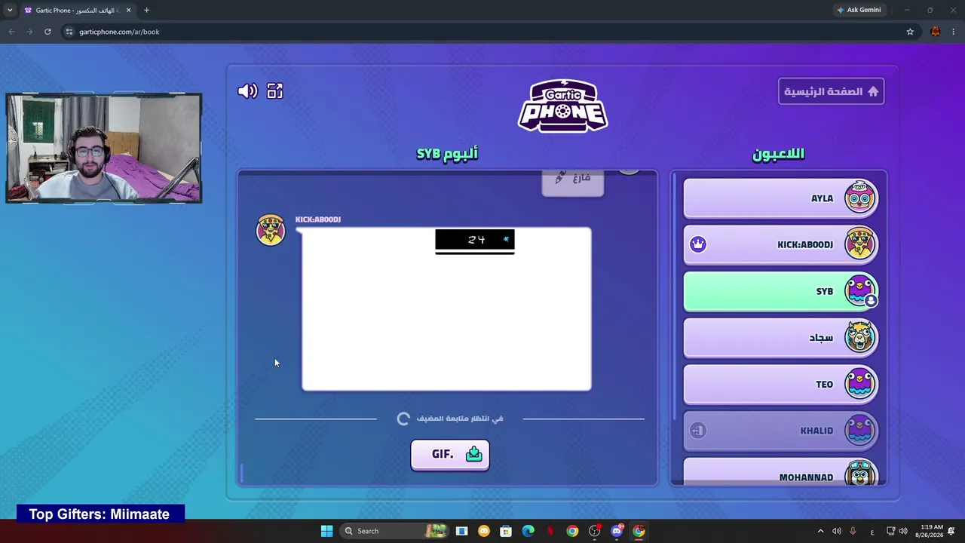Image resolution: width=965 pixels, height=543 pixels.
Task: Select player KHALID in the players list
Action: coord(781,431)
